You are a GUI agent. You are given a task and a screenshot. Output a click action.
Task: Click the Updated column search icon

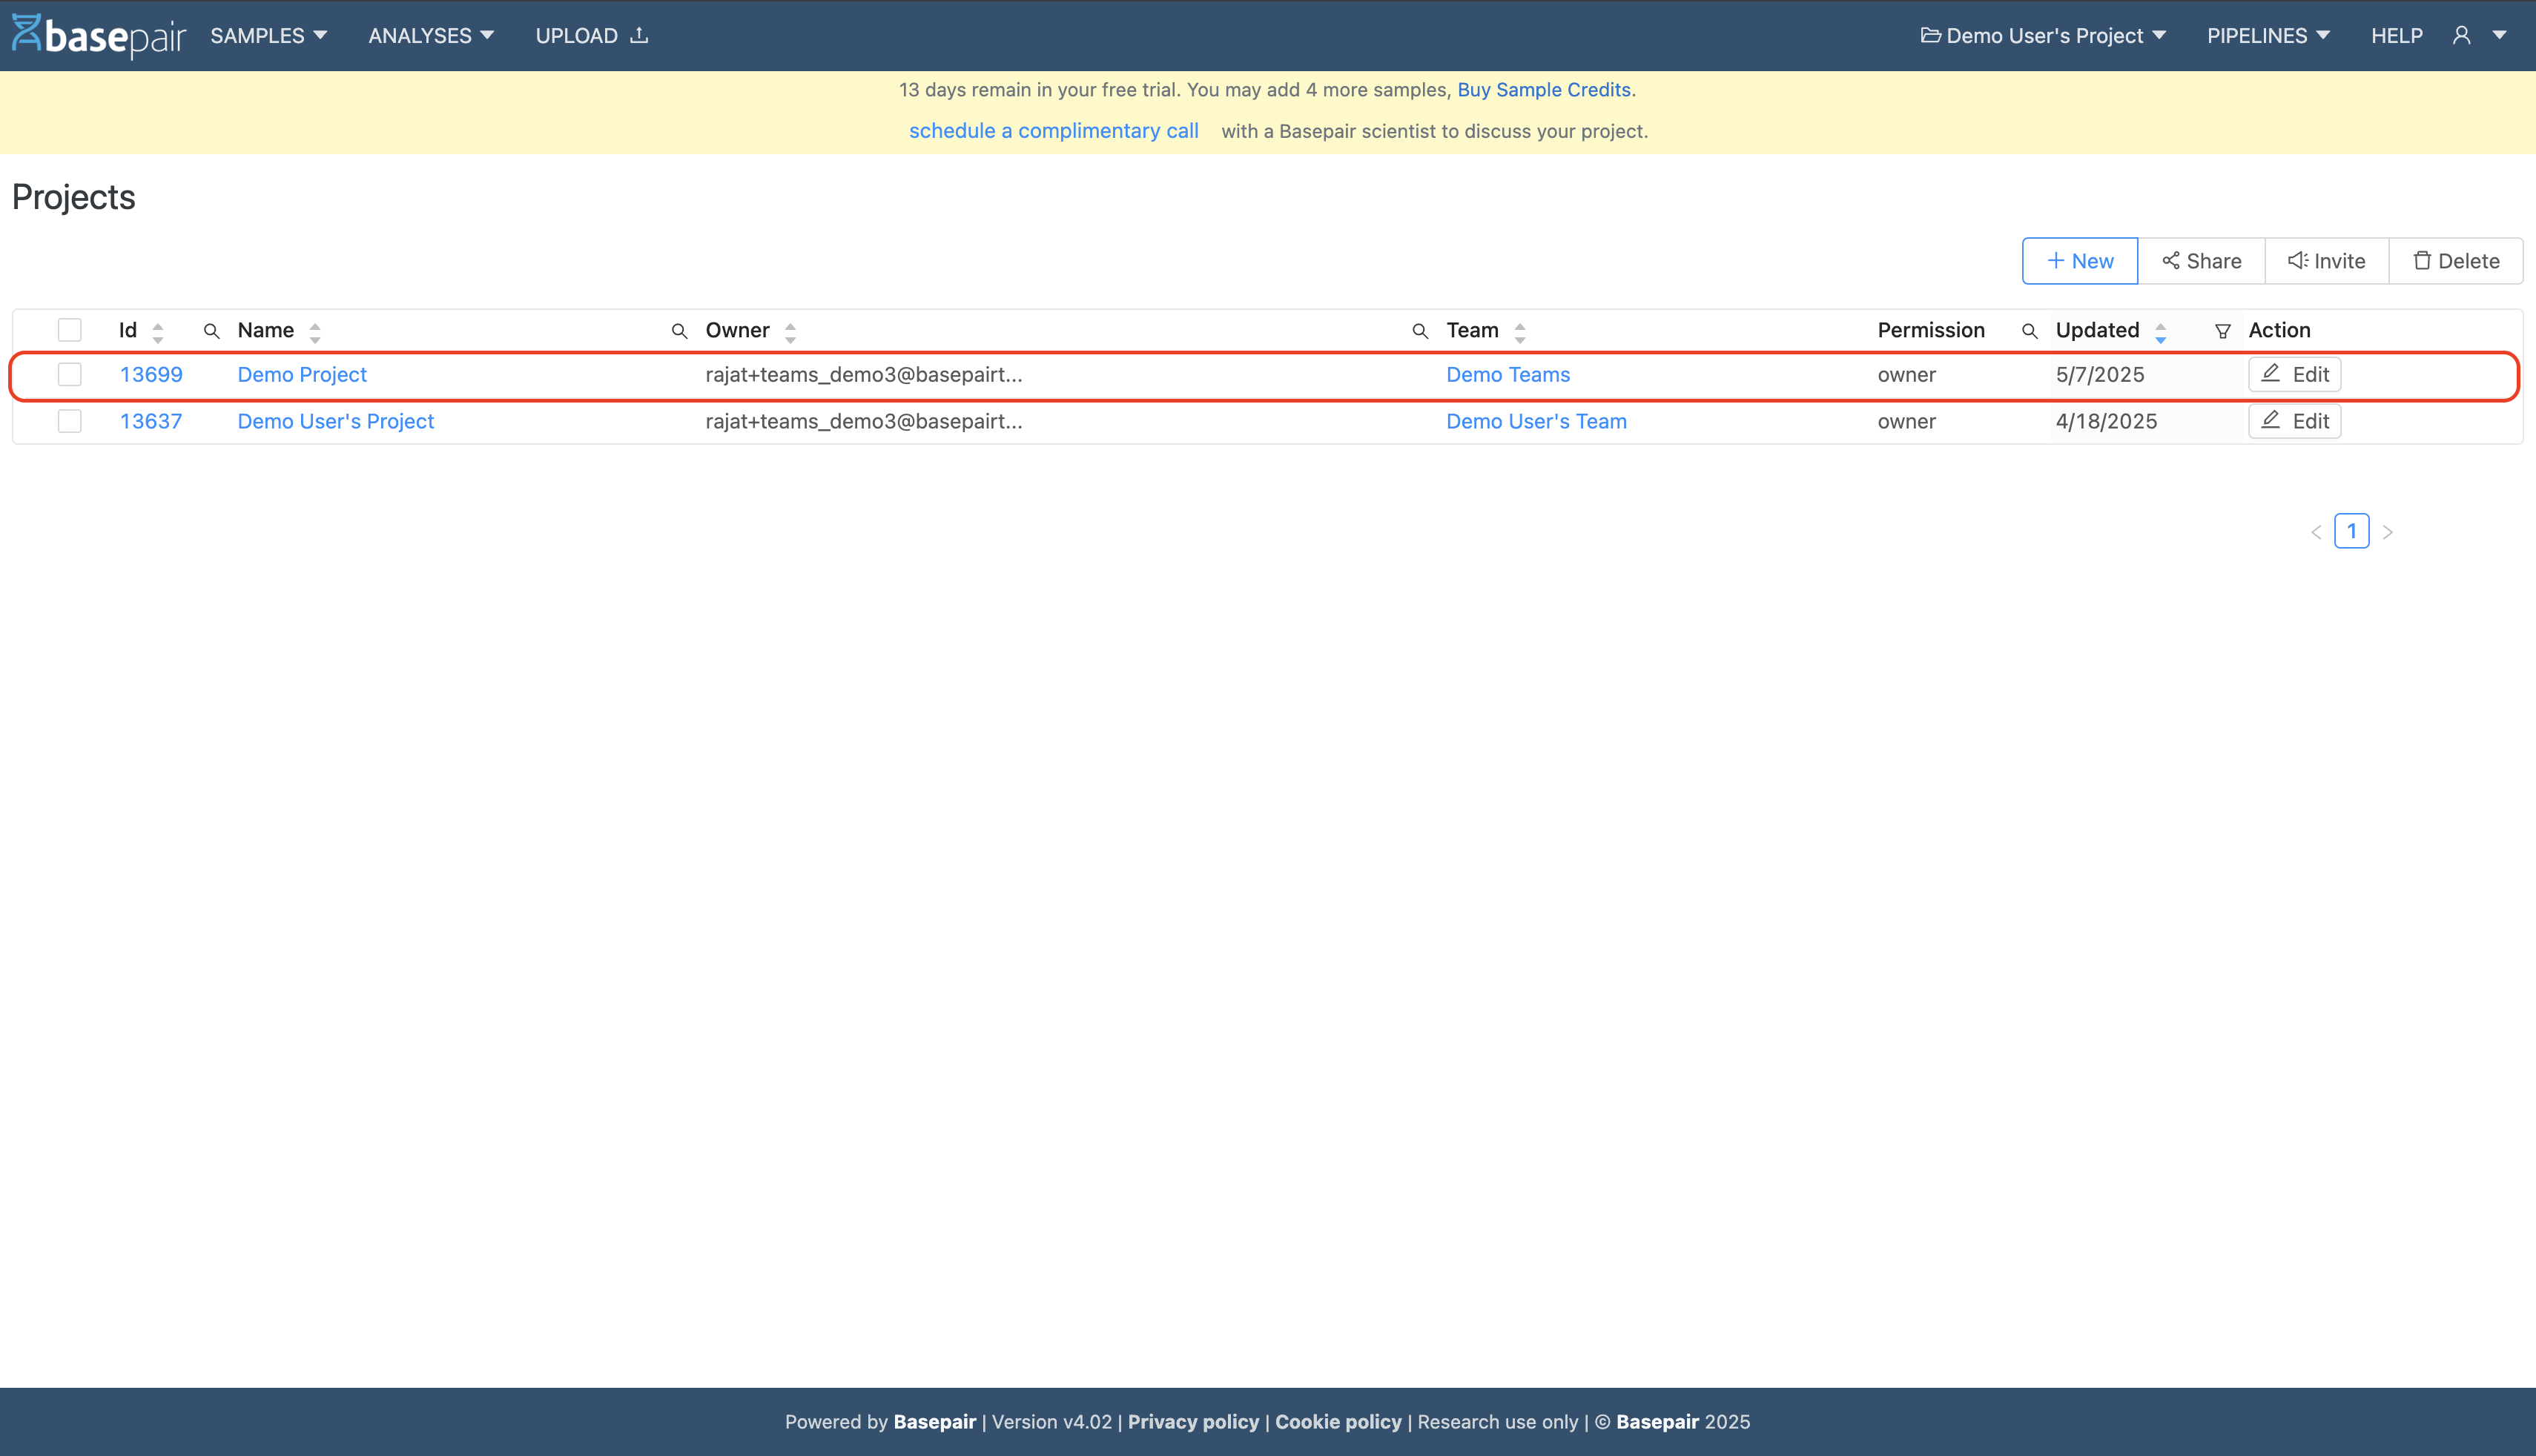point(2029,331)
